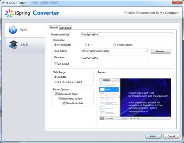Click the Publish button
The height and width of the screenshot is (143, 184).
pyautogui.click(x=153, y=136)
